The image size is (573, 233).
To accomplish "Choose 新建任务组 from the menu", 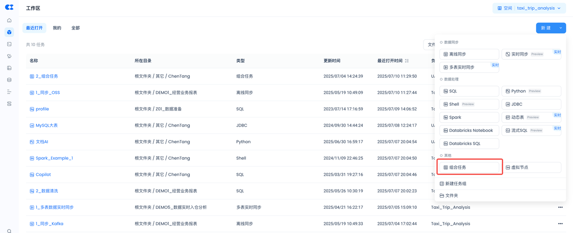I will [455, 184].
